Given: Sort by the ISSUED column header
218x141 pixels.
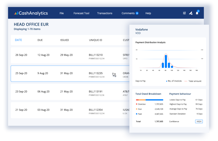Looking at the screenshot, I should point(64,40).
